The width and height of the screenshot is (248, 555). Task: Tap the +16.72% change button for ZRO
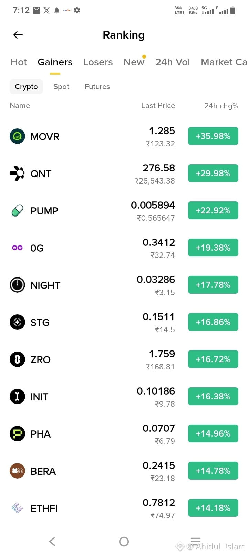tap(213, 359)
